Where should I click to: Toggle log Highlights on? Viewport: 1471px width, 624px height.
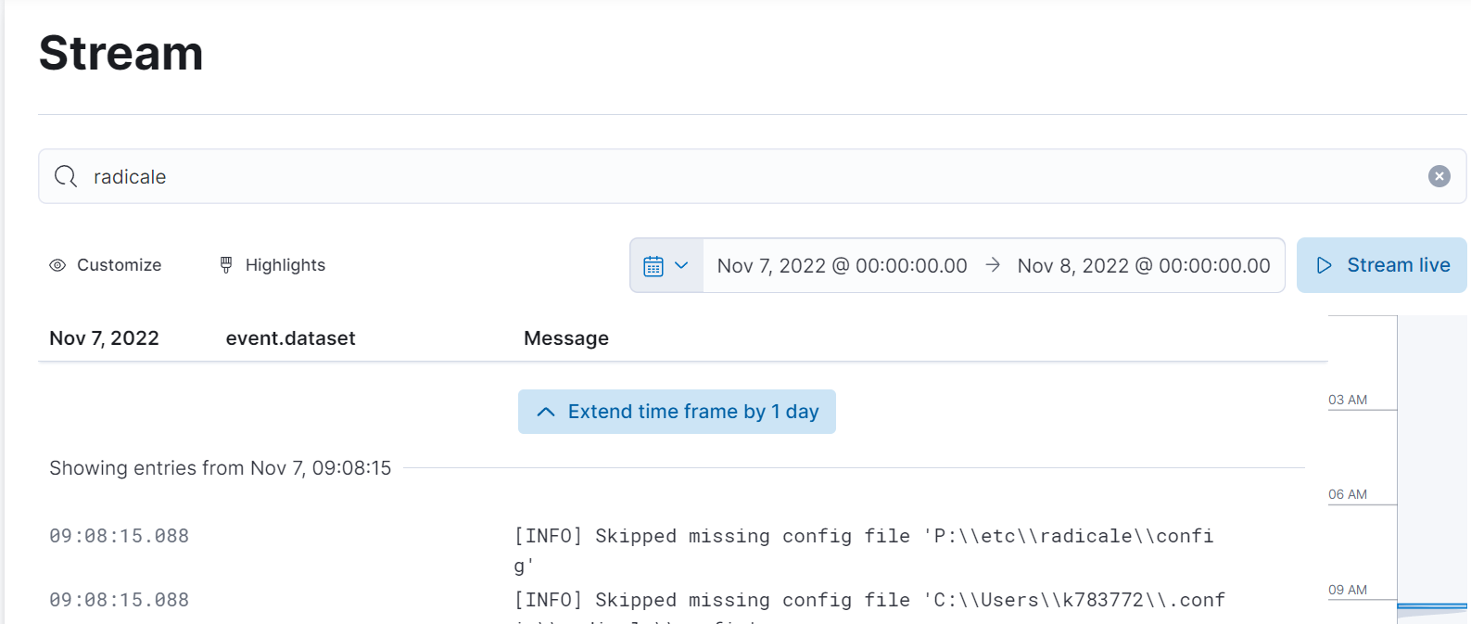tap(272, 265)
